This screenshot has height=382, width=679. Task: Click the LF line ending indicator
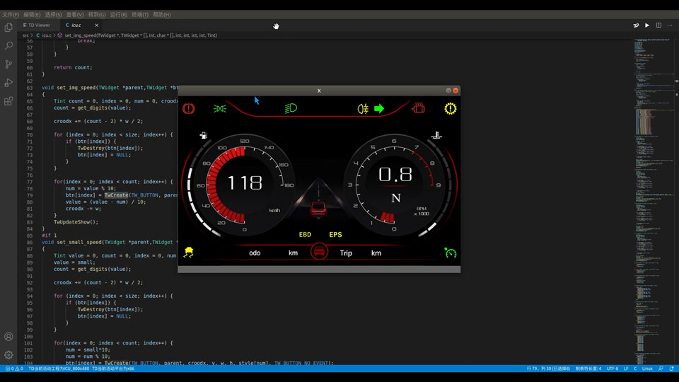tap(626, 369)
